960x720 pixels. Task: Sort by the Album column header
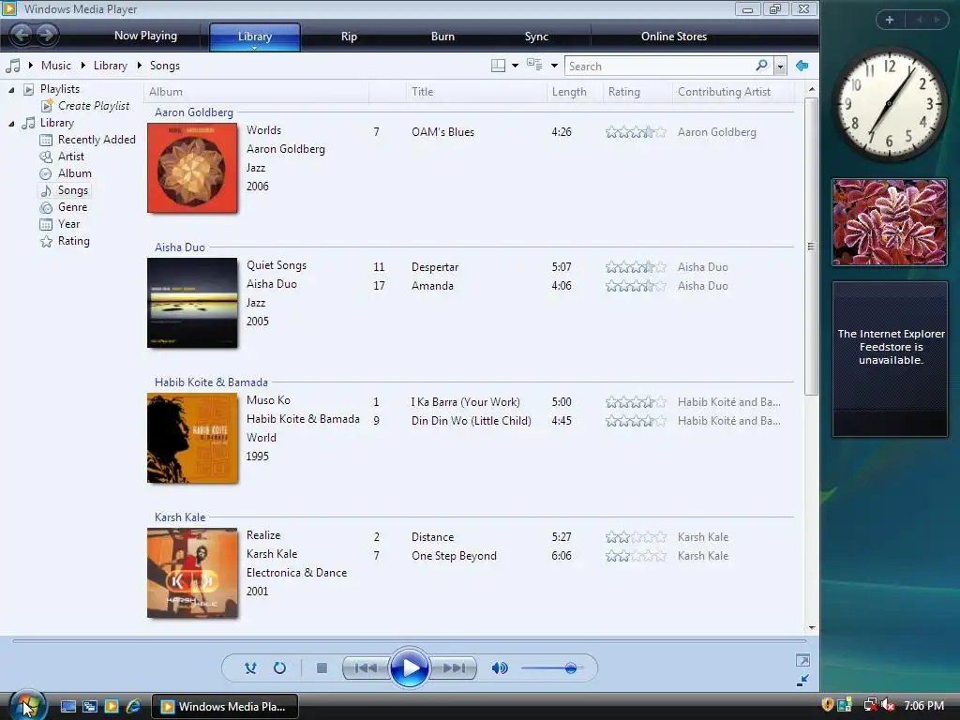tap(257, 92)
